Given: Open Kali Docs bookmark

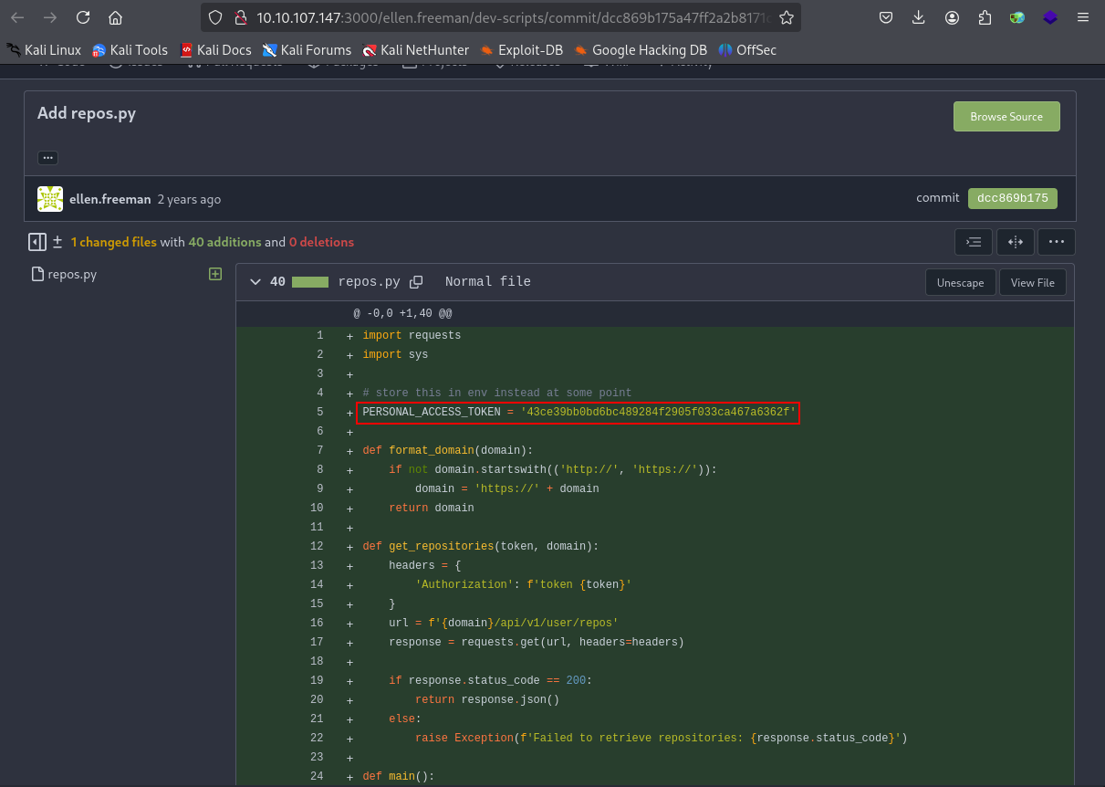Looking at the screenshot, I should coord(215,50).
